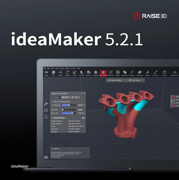Increase the Overhang angle stepper
The height and width of the screenshot is (180, 179).
[85, 105]
